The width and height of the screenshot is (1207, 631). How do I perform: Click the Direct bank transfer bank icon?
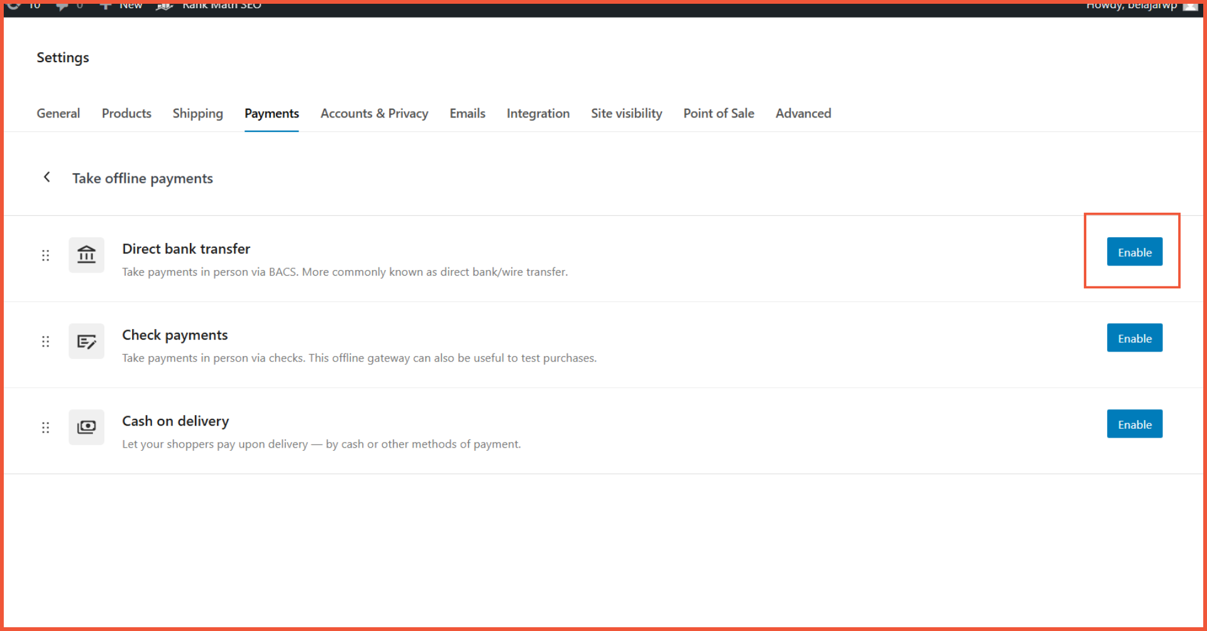[x=86, y=255]
